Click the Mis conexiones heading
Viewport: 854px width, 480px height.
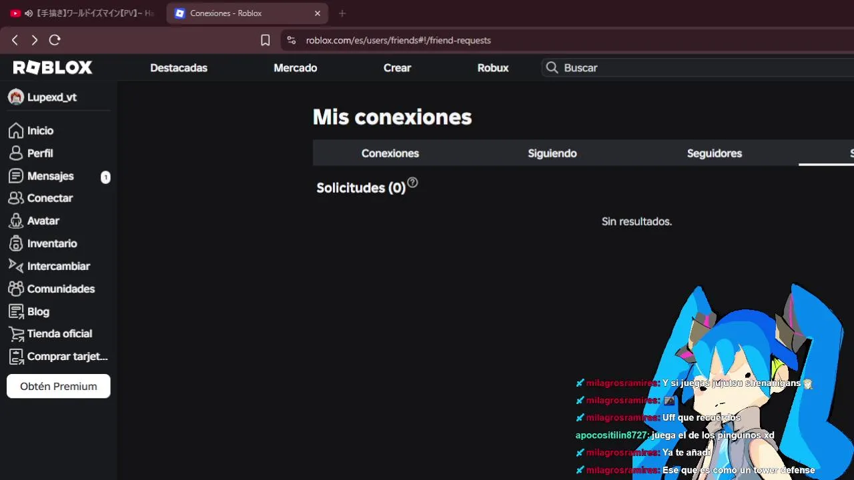392,117
